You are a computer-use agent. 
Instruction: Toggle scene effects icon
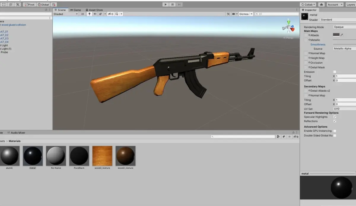coord(100,14)
